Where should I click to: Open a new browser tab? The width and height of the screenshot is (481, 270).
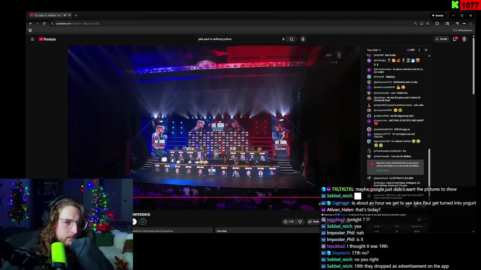76,15
